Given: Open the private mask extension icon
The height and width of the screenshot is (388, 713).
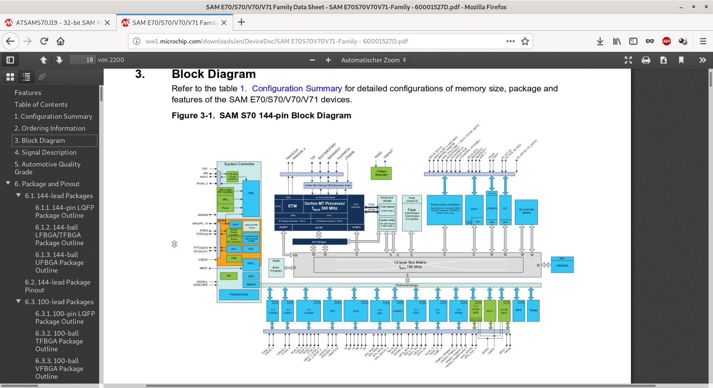Looking at the screenshot, I should point(650,41).
